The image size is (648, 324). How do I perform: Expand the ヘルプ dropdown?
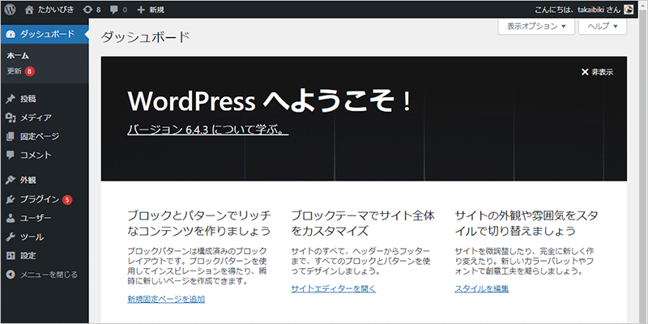tap(603, 26)
